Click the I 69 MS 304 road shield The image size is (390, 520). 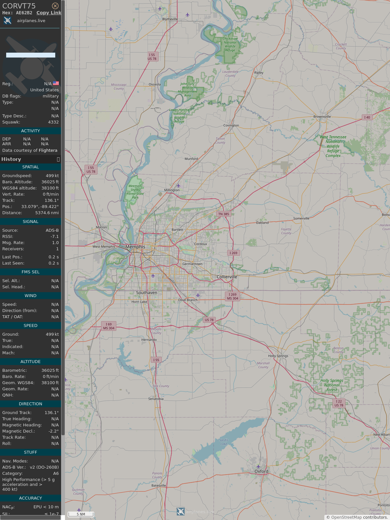click(109, 326)
